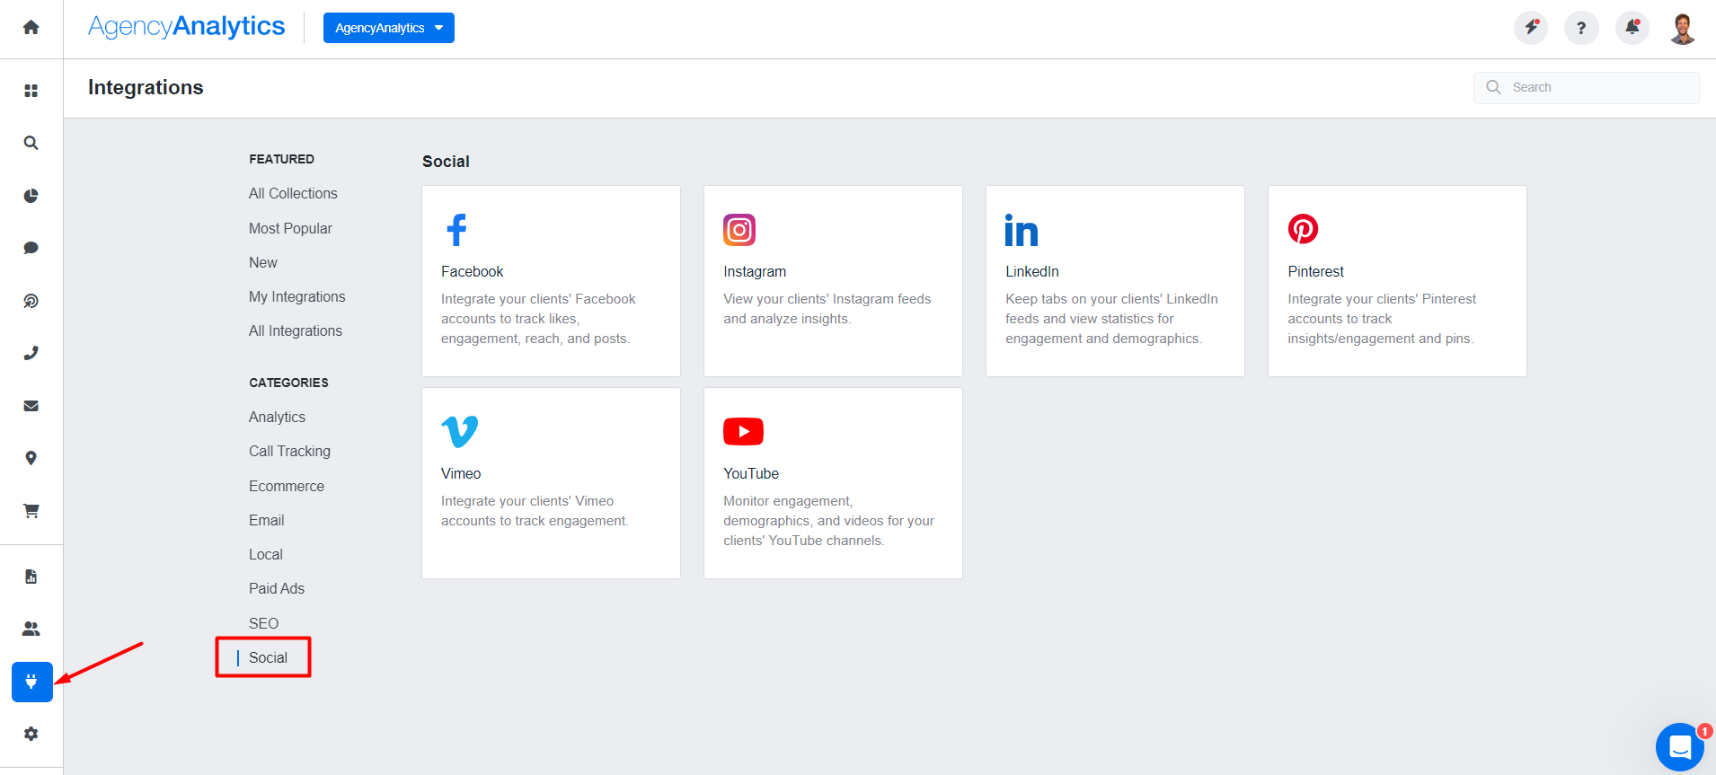
Task: Open the LinkedIn integration title
Action: pyautogui.click(x=1032, y=271)
